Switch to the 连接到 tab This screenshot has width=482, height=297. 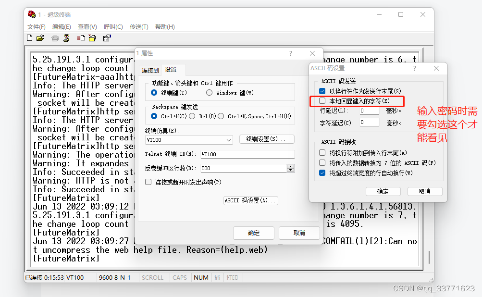point(150,70)
